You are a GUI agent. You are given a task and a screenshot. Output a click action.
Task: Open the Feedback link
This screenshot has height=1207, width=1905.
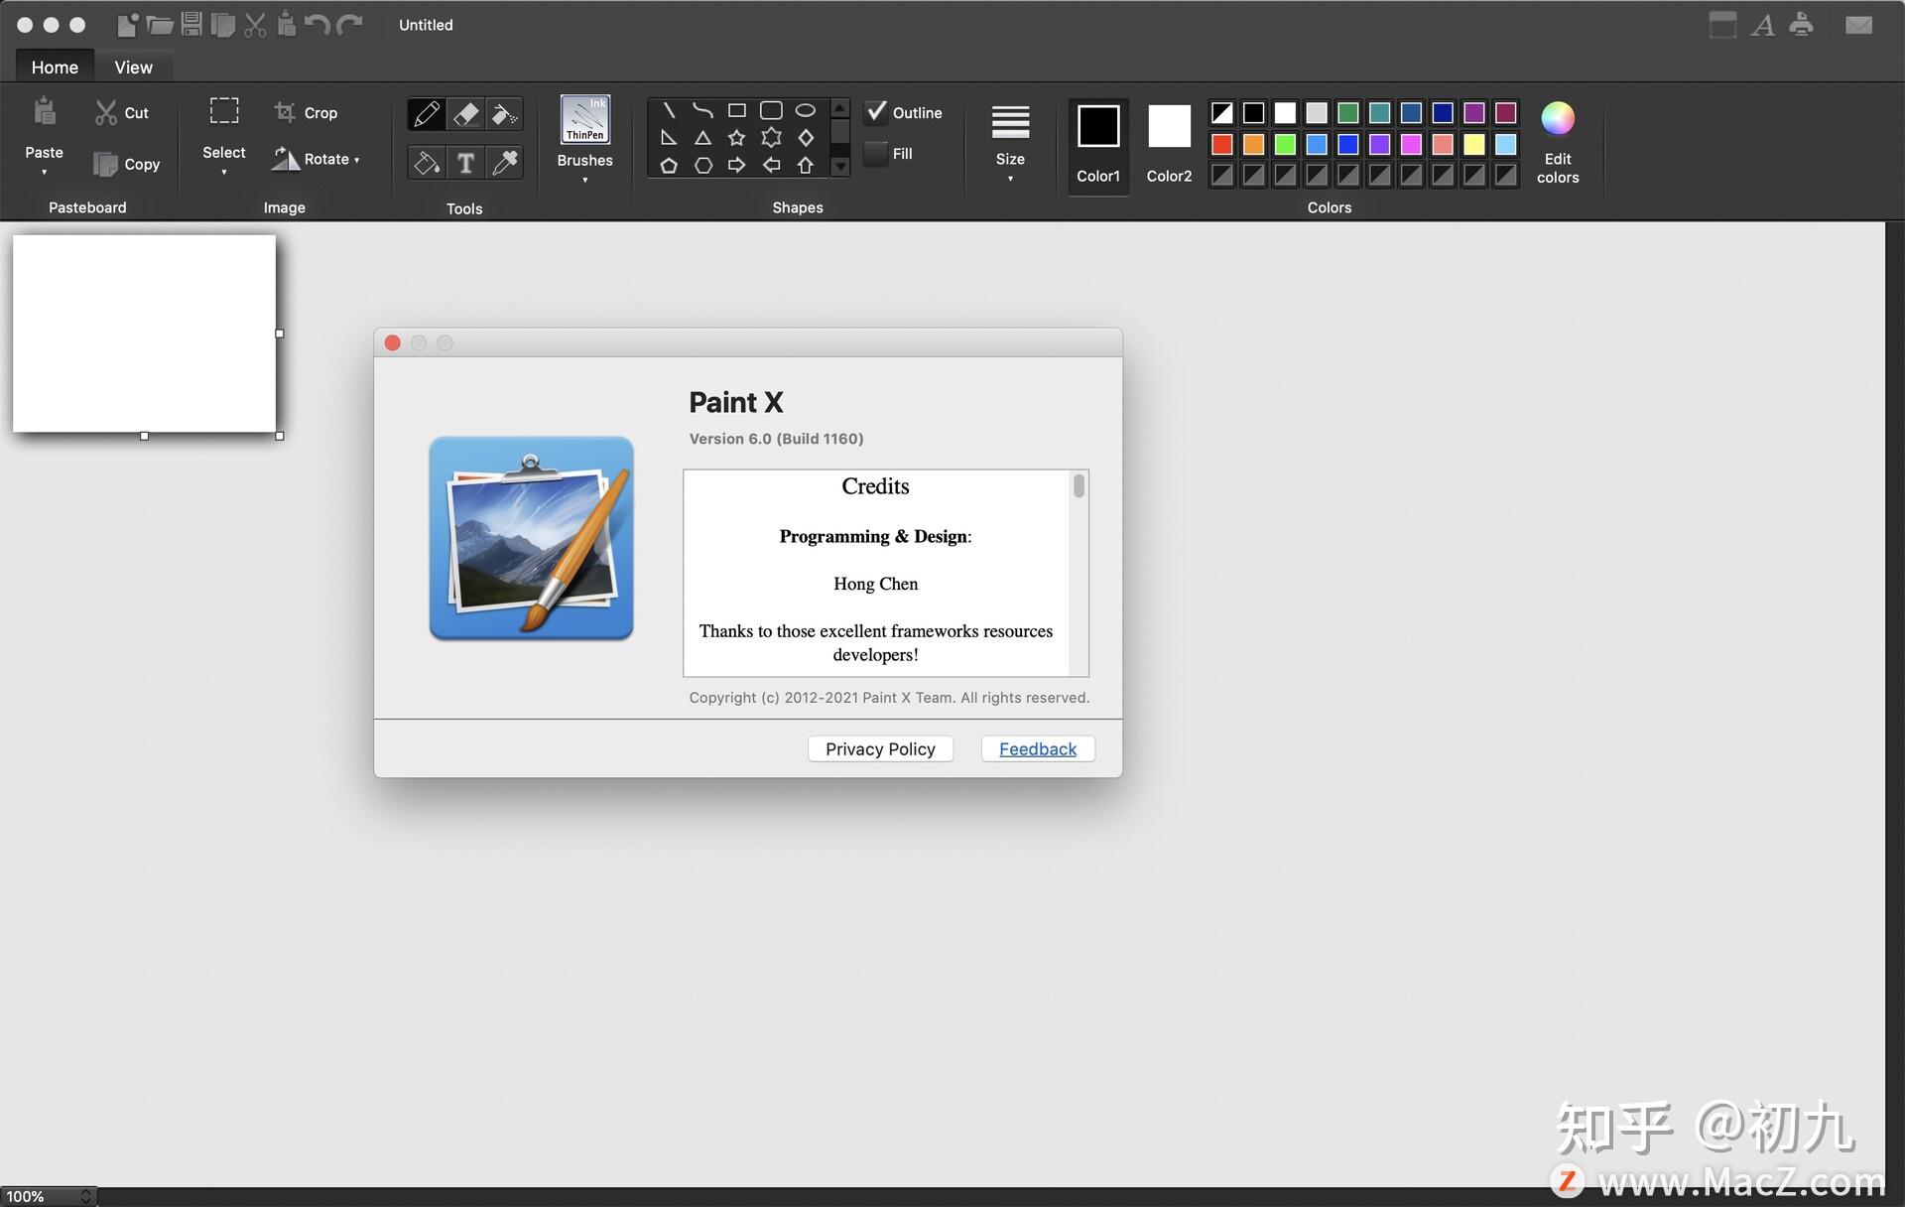coord(1038,749)
